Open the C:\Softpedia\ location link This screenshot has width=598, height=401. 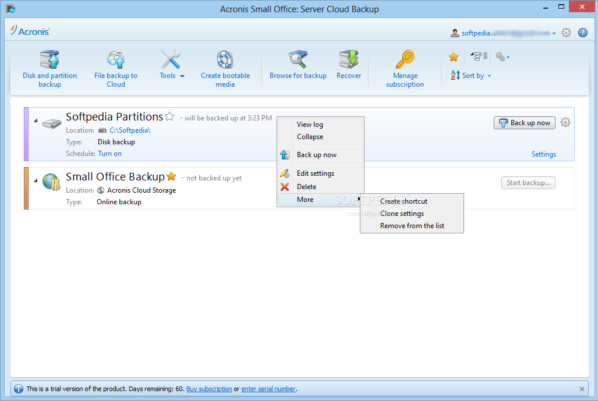tap(130, 130)
